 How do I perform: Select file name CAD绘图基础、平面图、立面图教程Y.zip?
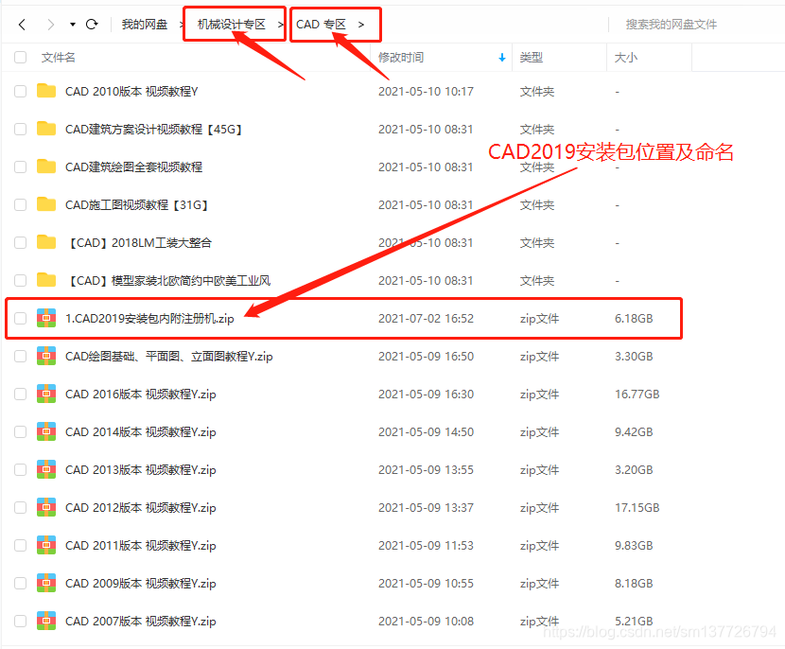click(169, 357)
